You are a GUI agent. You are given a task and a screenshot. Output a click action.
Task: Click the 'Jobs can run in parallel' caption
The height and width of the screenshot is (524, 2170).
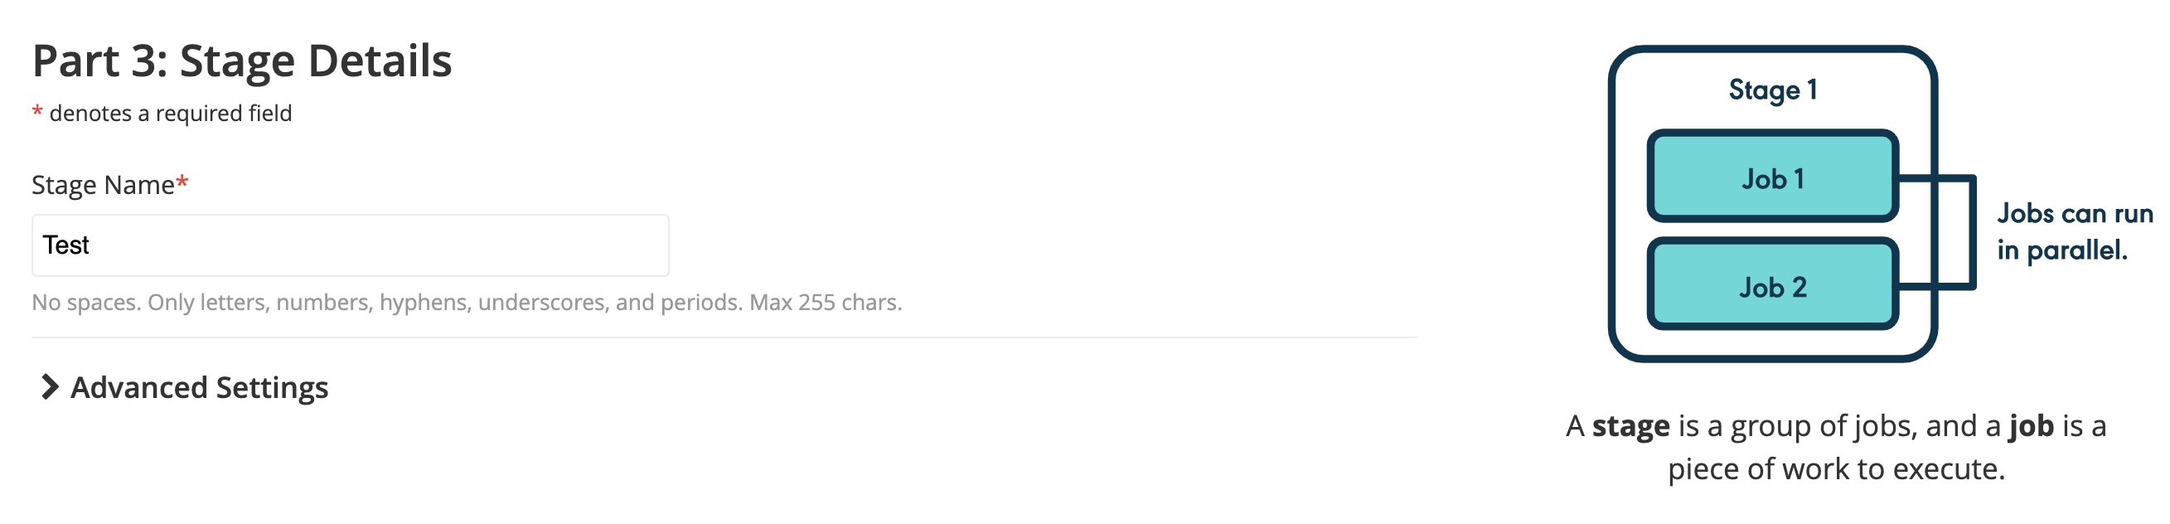(2074, 231)
